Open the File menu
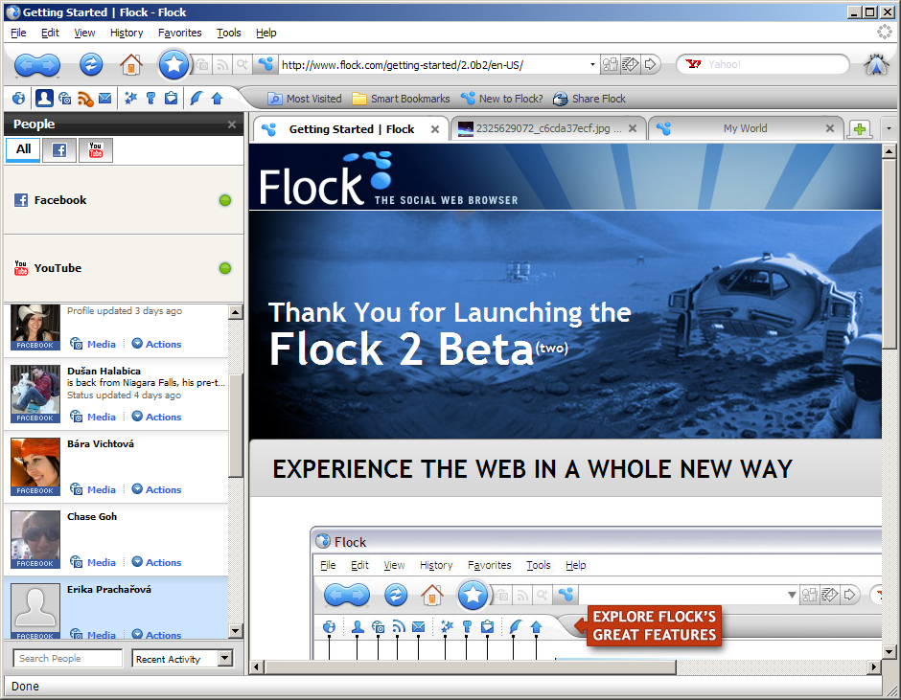Screen dimensions: 901x700 pyautogui.click(x=18, y=33)
